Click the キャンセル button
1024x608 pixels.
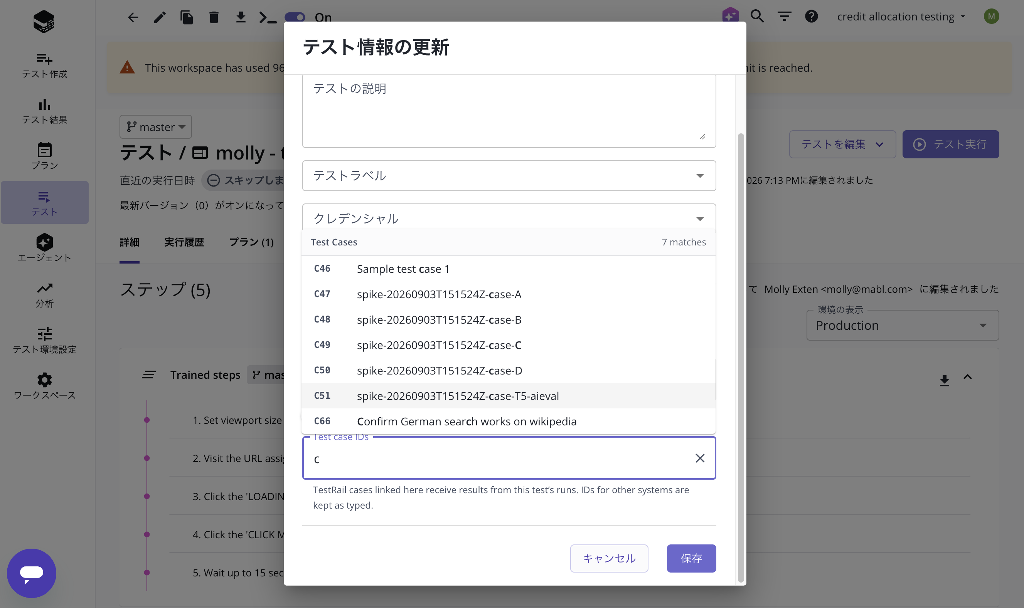click(x=609, y=558)
